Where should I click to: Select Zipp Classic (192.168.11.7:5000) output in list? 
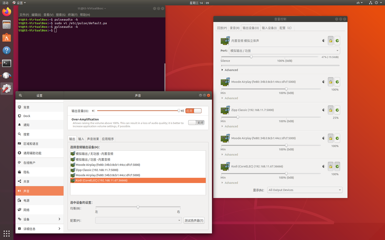(138, 170)
